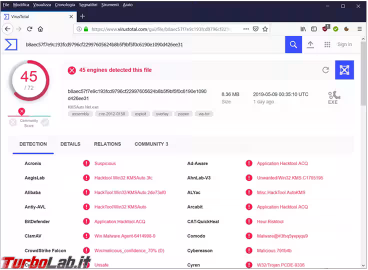This screenshot has width=368, height=270.
Task: Vote negative on community score
Action: (13, 122)
